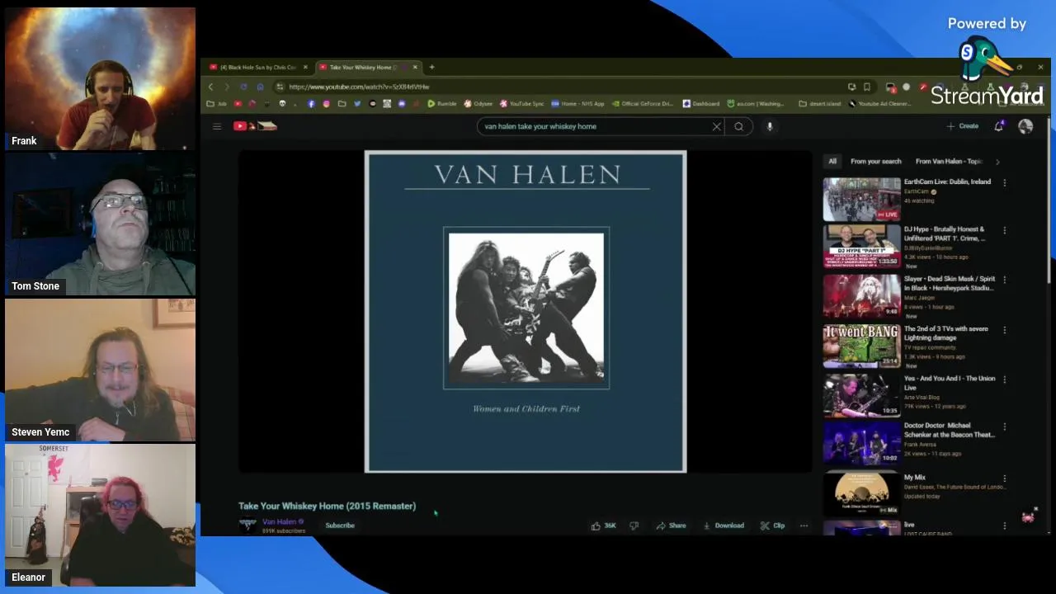Clip the video with scissors button

pos(772,526)
